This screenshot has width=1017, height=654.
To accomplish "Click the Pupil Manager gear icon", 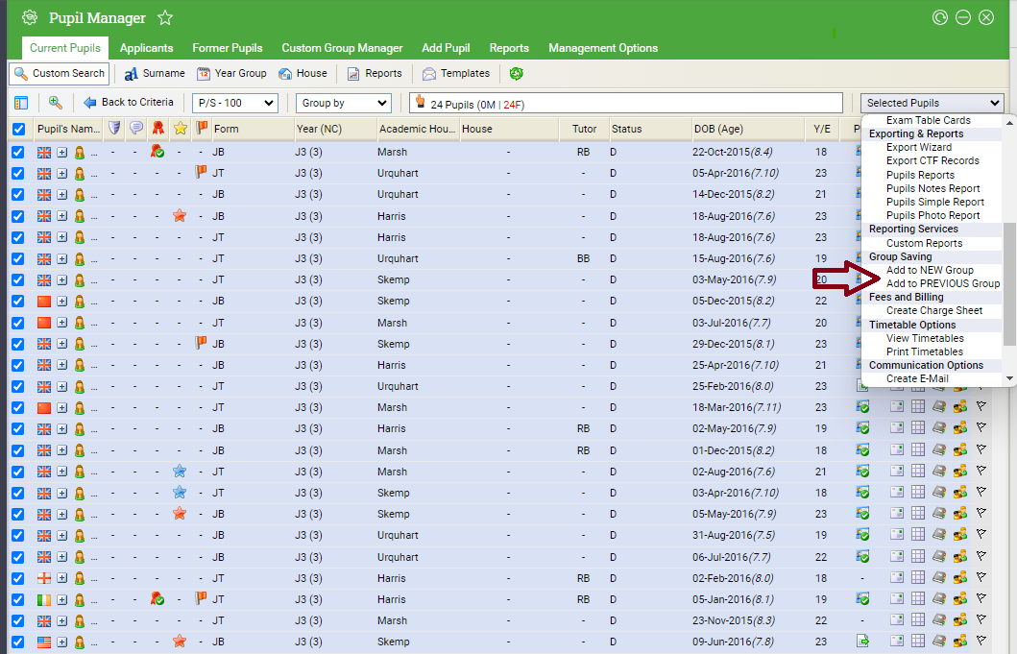I will pyautogui.click(x=30, y=17).
